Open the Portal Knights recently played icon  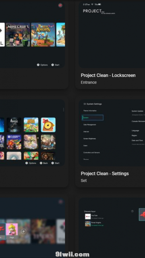coord(88,224)
